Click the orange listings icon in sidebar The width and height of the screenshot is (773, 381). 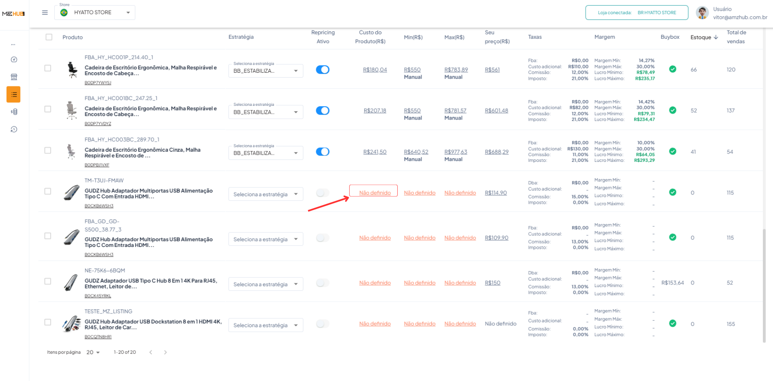pos(14,94)
